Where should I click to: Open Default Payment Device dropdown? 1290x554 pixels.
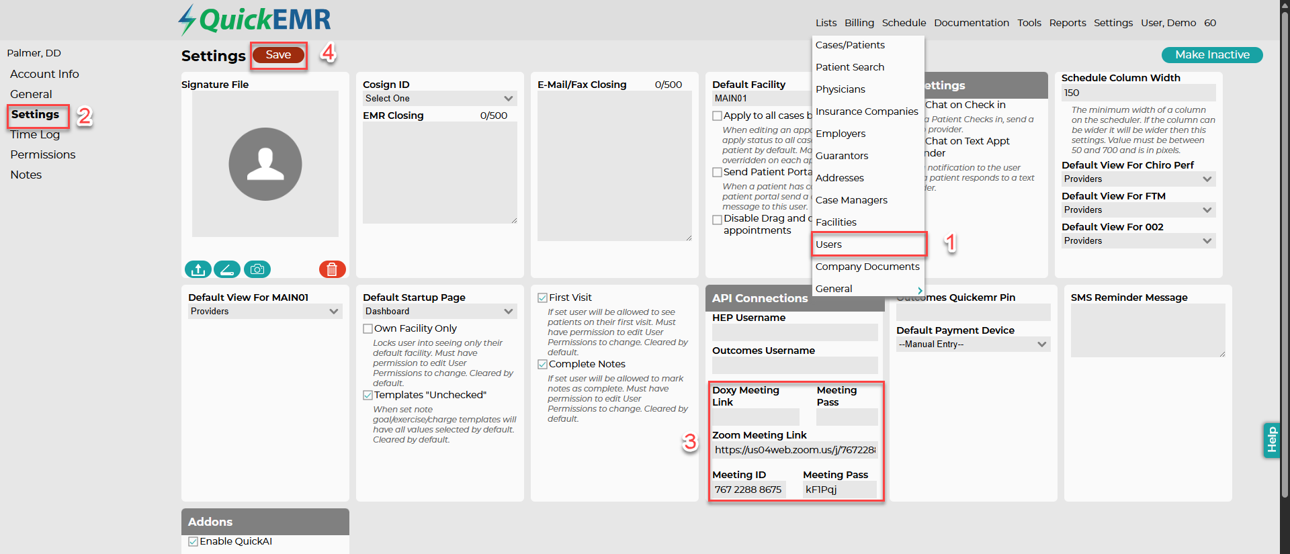click(x=974, y=344)
